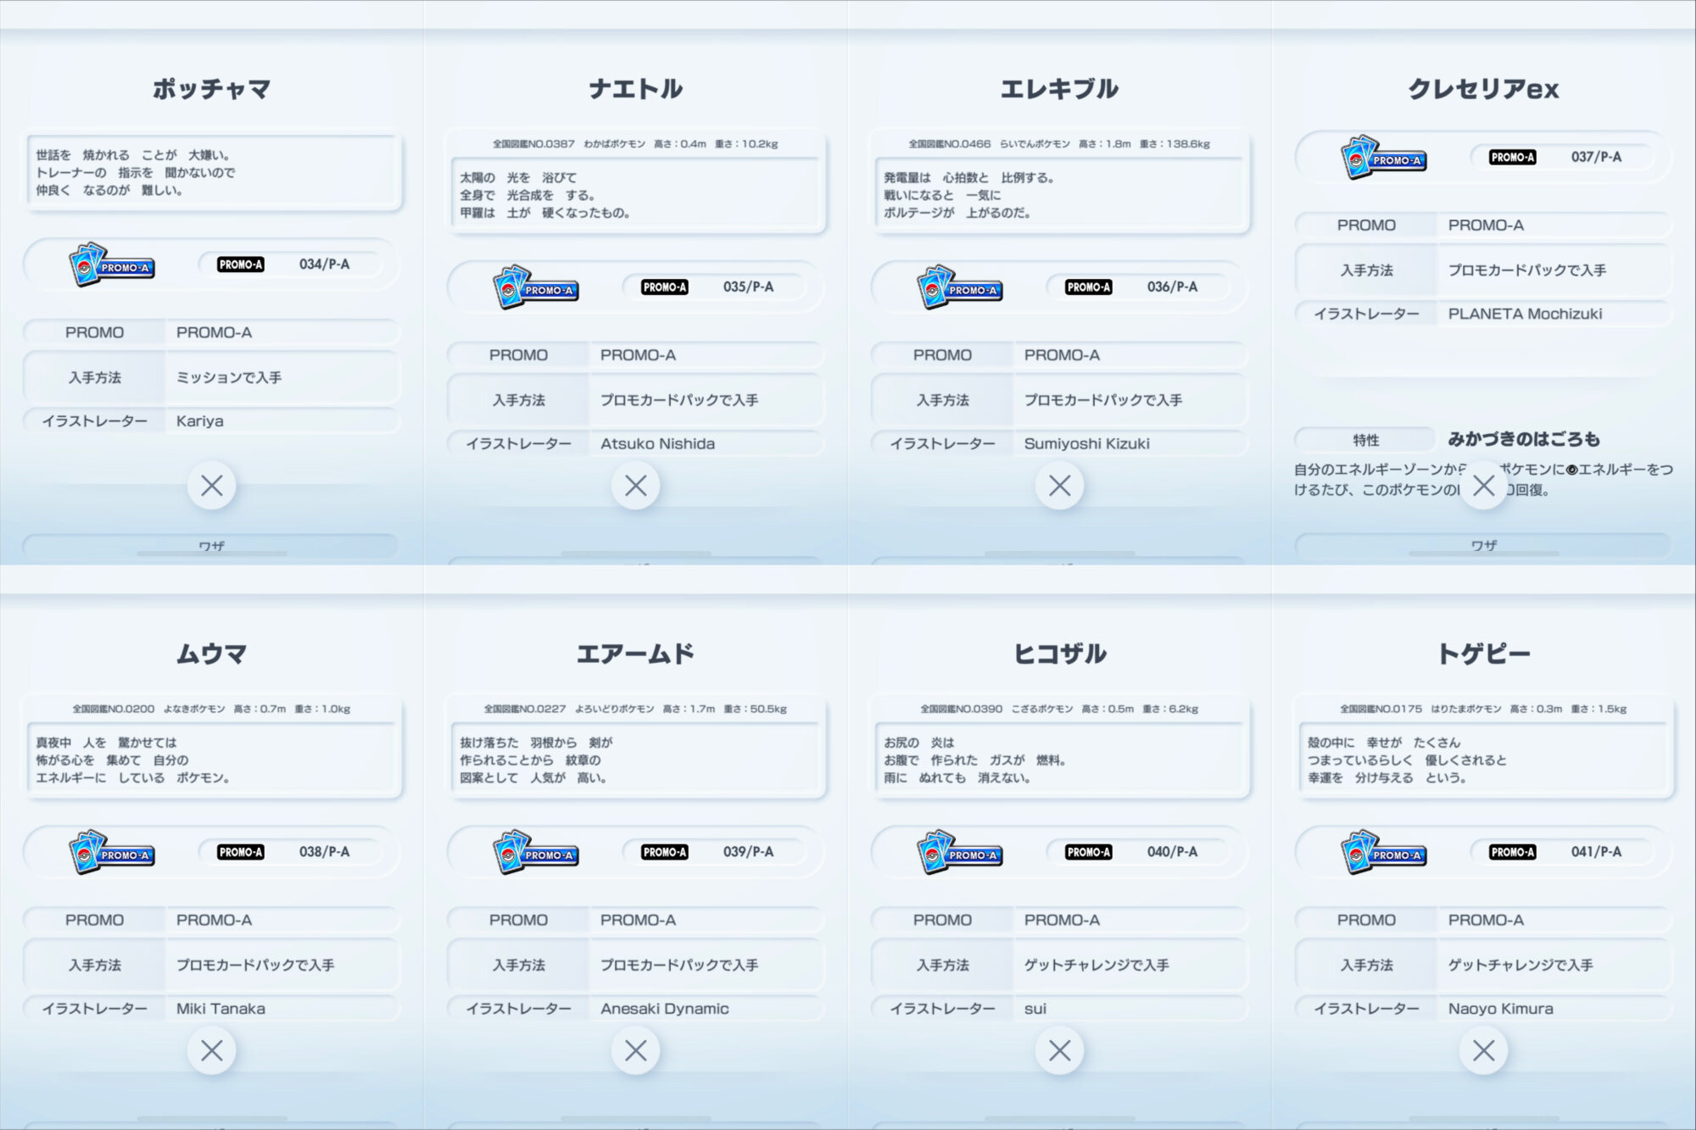Select card number 036/P-A
The height and width of the screenshot is (1130, 1696).
pyautogui.click(x=1172, y=287)
